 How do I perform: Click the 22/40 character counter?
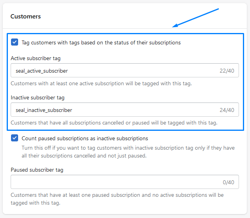(227, 71)
